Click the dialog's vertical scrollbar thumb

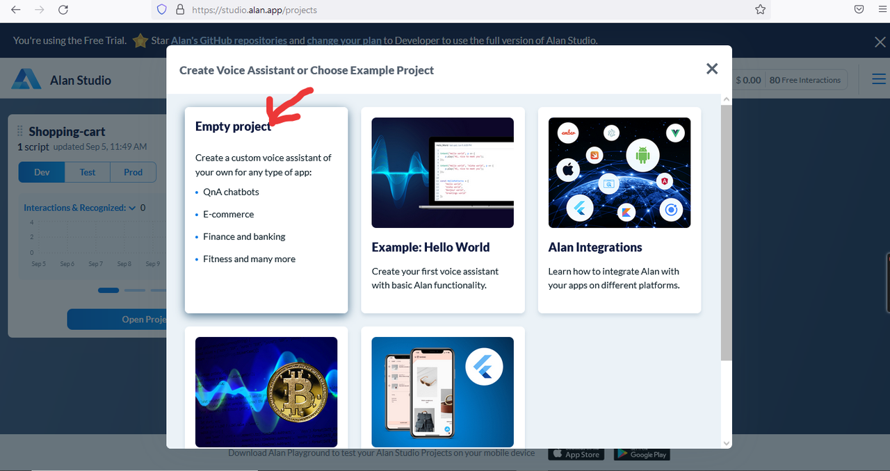pos(726,233)
